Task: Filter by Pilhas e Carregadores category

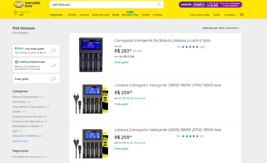Action: [x=28, y=97]
